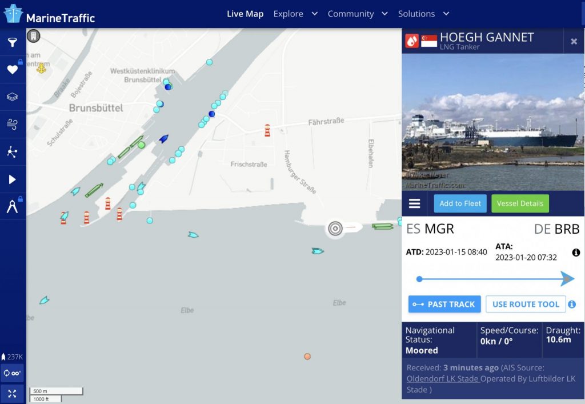Screen dimensions: 585x404
Task: Click the ES MGR departure port
Action: (x=430, y=229)
